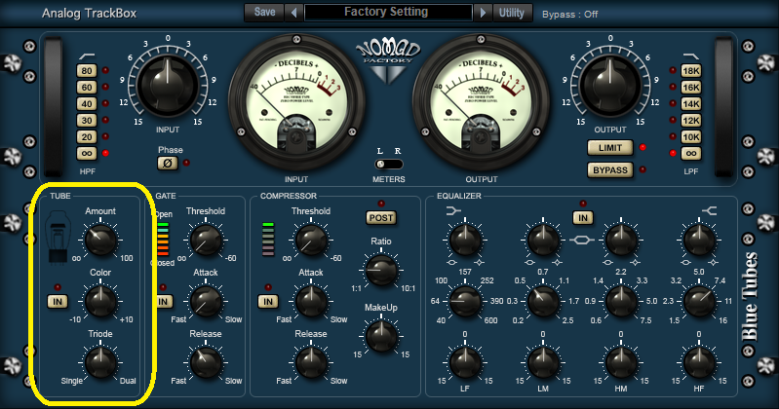Open the Utility menu
This screenshot has height=409, width=779.
(x=512, y=13)
